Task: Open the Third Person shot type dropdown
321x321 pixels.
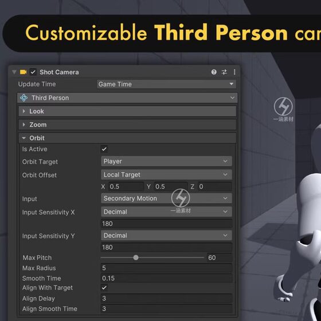Action: pyautogui.click(x=127, y=98)
